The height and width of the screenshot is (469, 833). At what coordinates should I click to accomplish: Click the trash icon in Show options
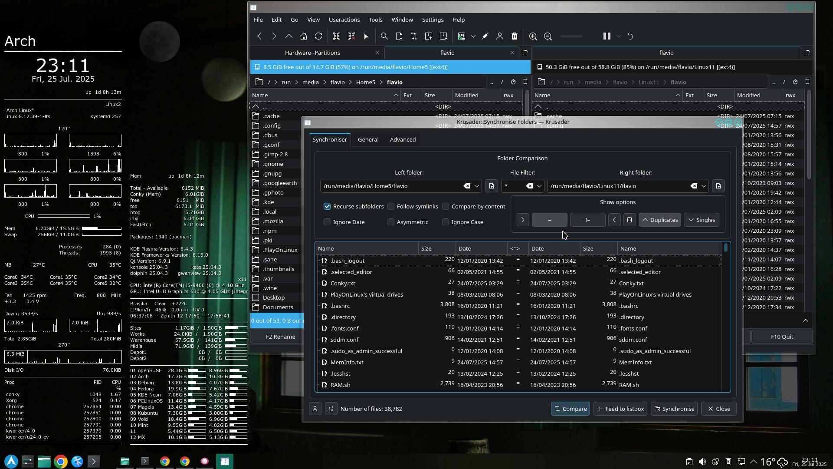(630, 220)
